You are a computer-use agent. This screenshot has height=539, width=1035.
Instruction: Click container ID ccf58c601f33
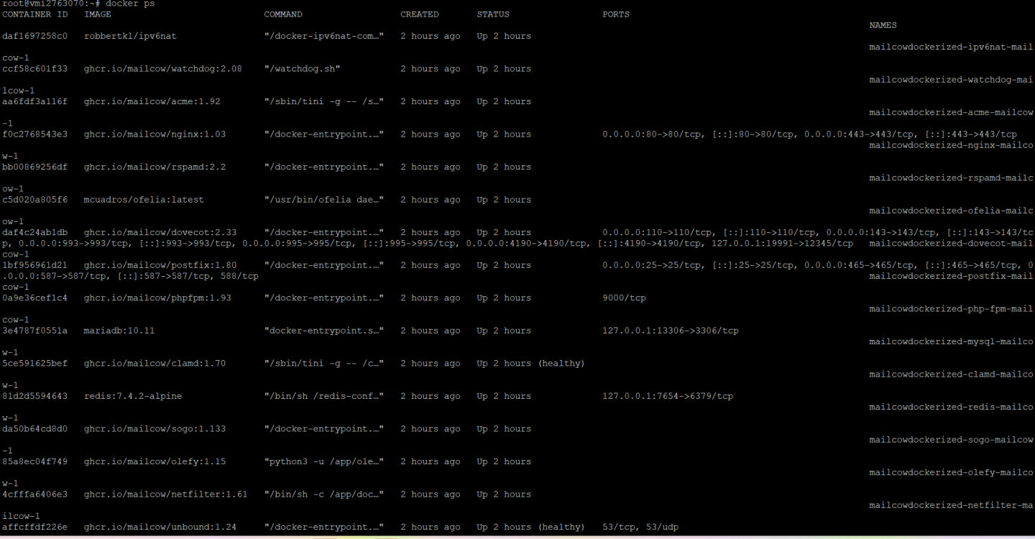click(34, 69)
